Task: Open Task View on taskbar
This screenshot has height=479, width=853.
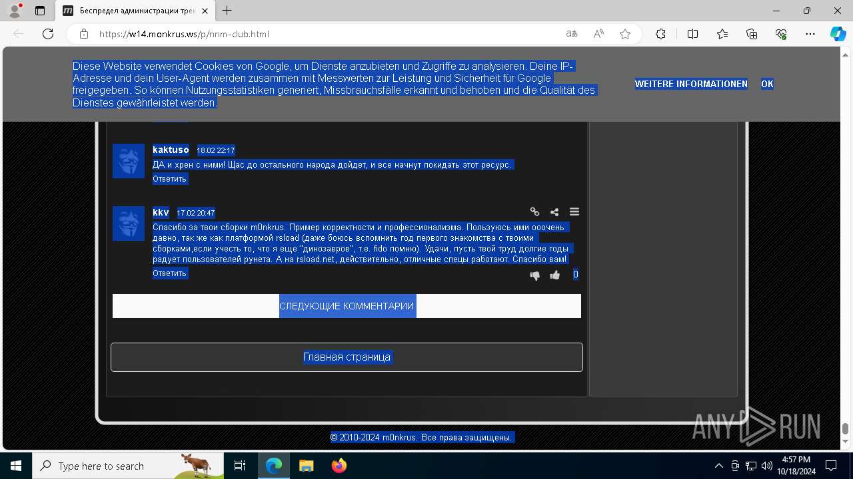Action: tap(240, 466)
